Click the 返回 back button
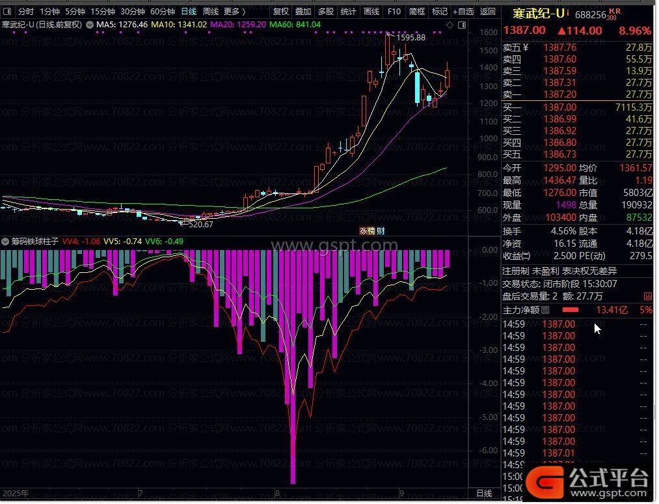This screenshot has width=659, height=504. point(487,11)
